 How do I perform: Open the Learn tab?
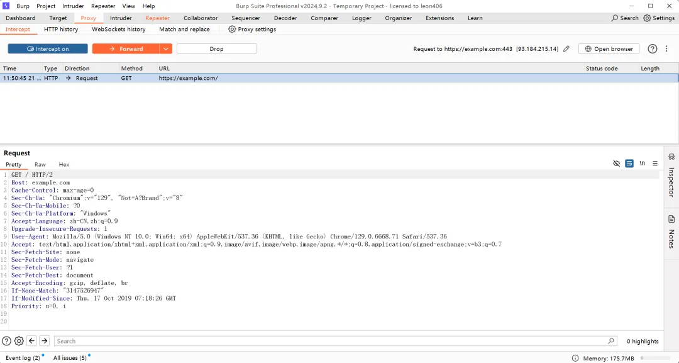coord(475,18)
